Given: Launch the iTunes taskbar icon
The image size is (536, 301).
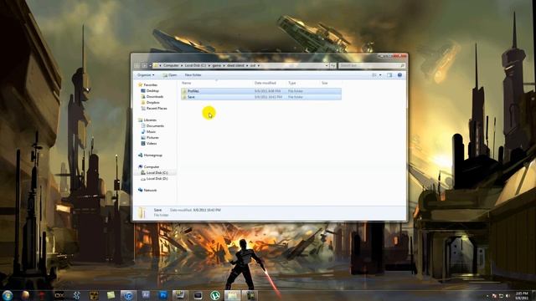Looking at the screenshot, I should coord(128,295).
